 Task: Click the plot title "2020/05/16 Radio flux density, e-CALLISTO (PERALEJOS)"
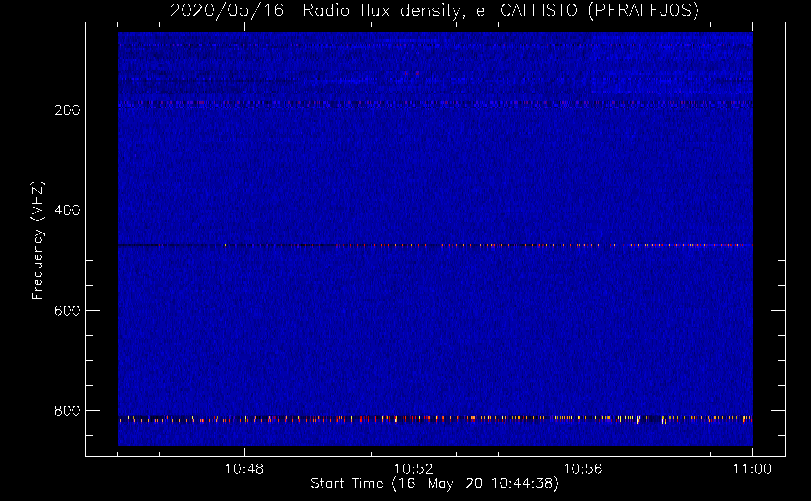click(434, 10)
